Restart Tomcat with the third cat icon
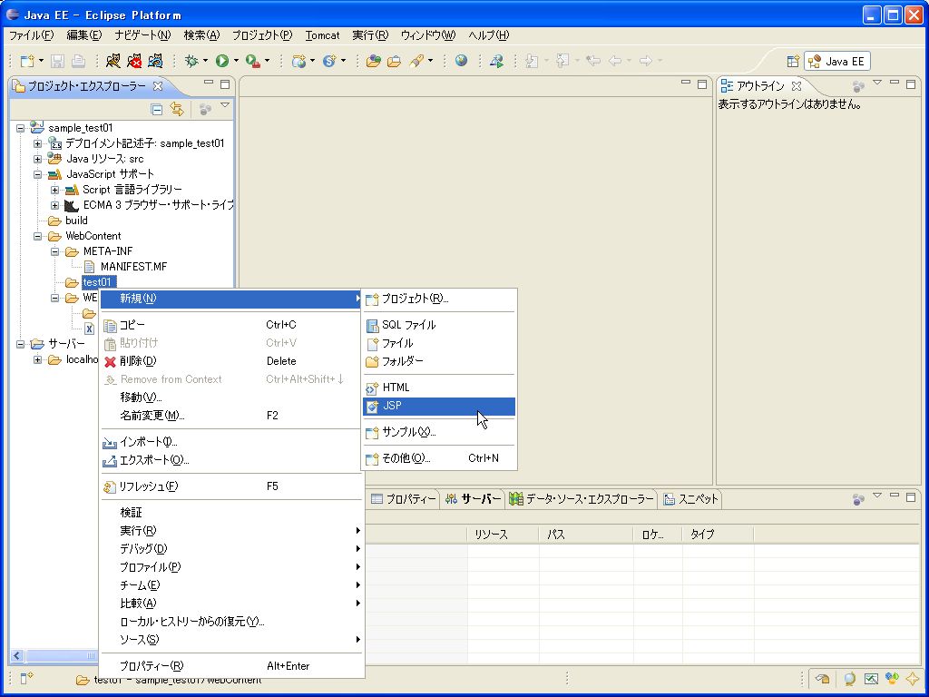This screenshot has width=929, height=697. click(x=154, y=61)
